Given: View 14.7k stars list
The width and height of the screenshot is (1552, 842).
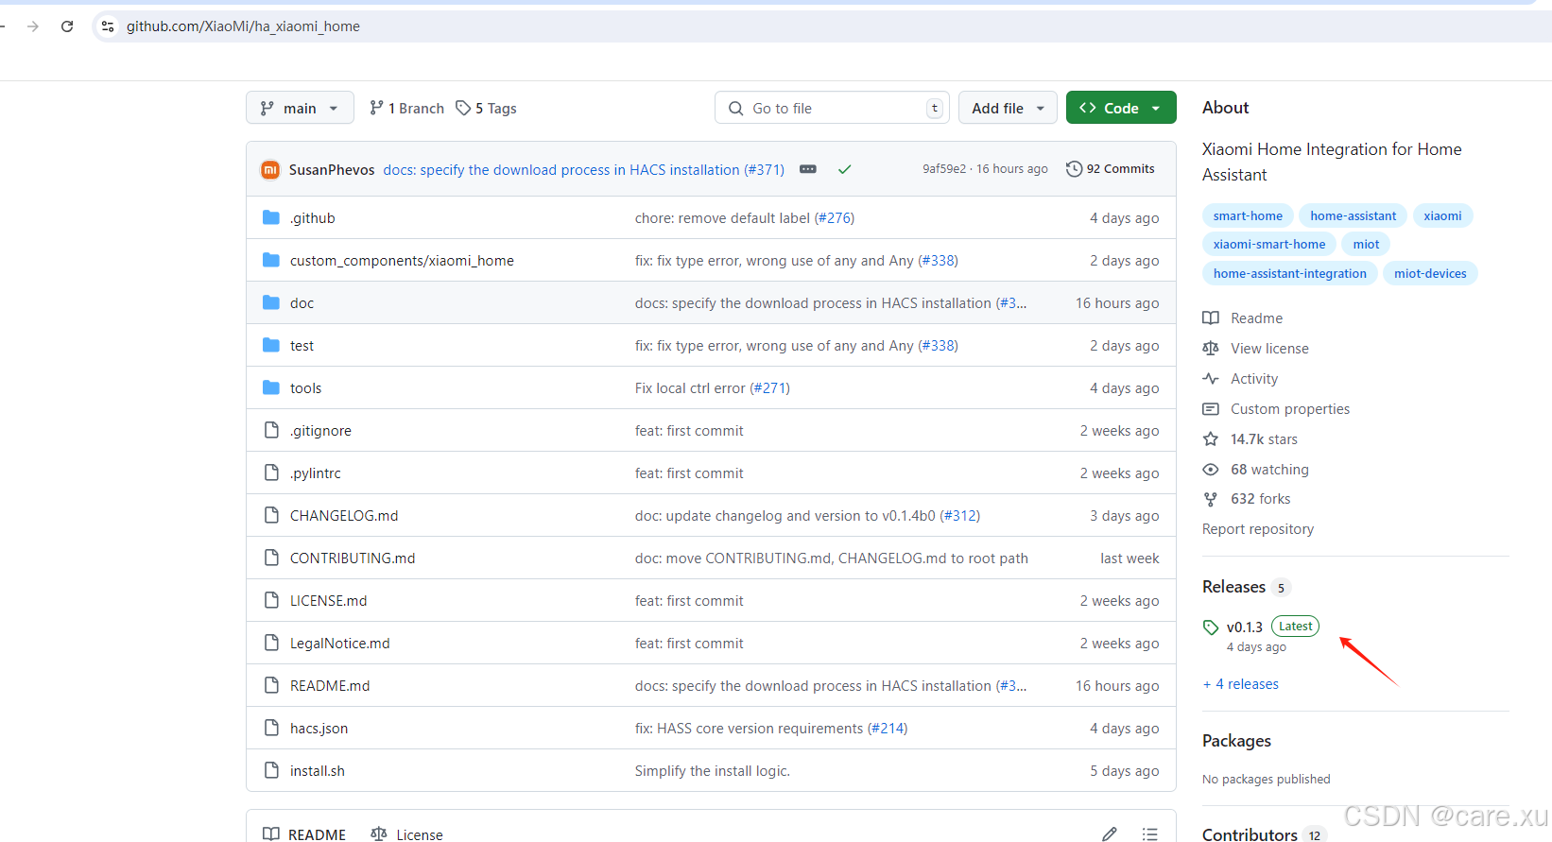Looking at the screenshot, I should (x=1250, y=438).
